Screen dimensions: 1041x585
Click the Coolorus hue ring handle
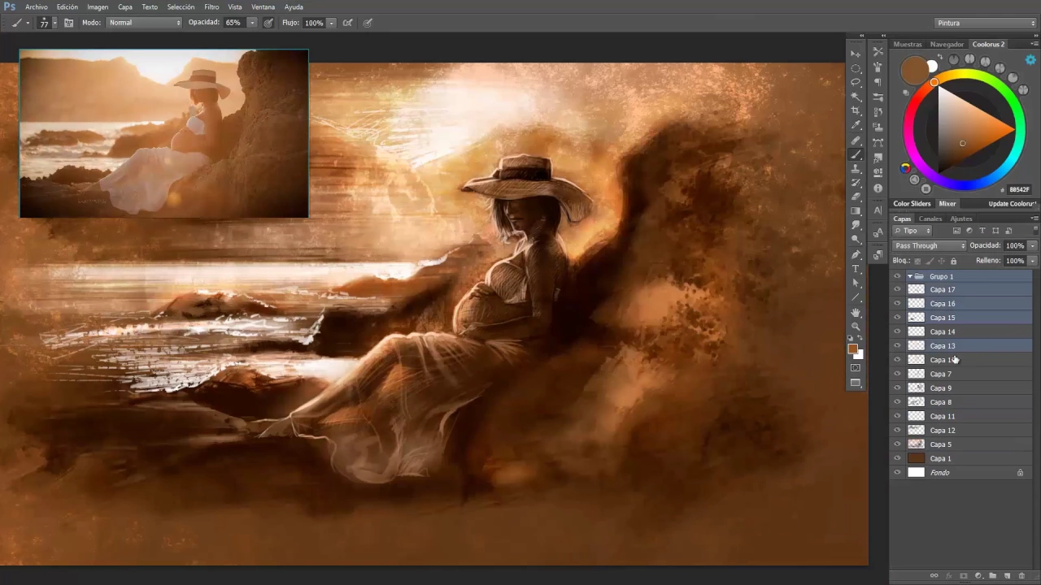[x=934, y=82]
